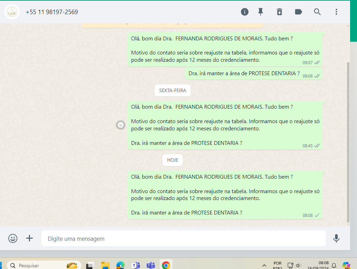Viewport: 357px width, 269px height.
Task: Open the volume speaker tray icon
Action: 298,266
